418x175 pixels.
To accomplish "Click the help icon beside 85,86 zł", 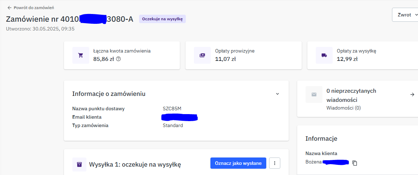I will pos(118,59).
